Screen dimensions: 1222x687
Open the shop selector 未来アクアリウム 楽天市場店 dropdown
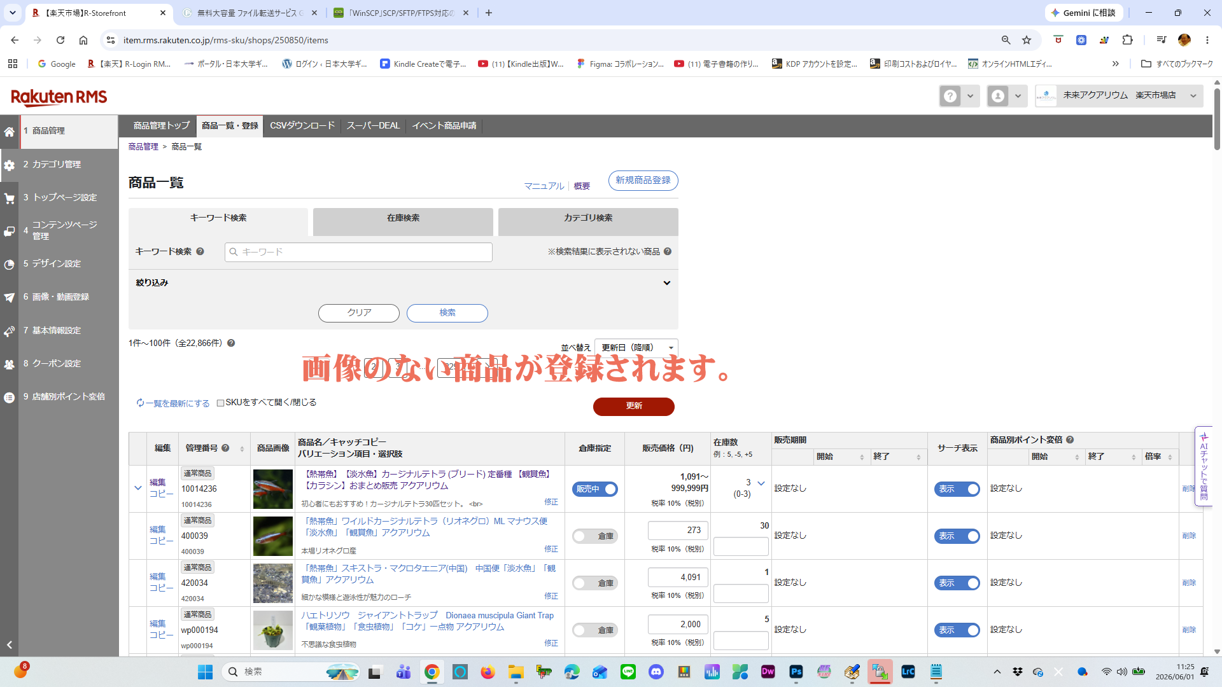click(1119, 96)
